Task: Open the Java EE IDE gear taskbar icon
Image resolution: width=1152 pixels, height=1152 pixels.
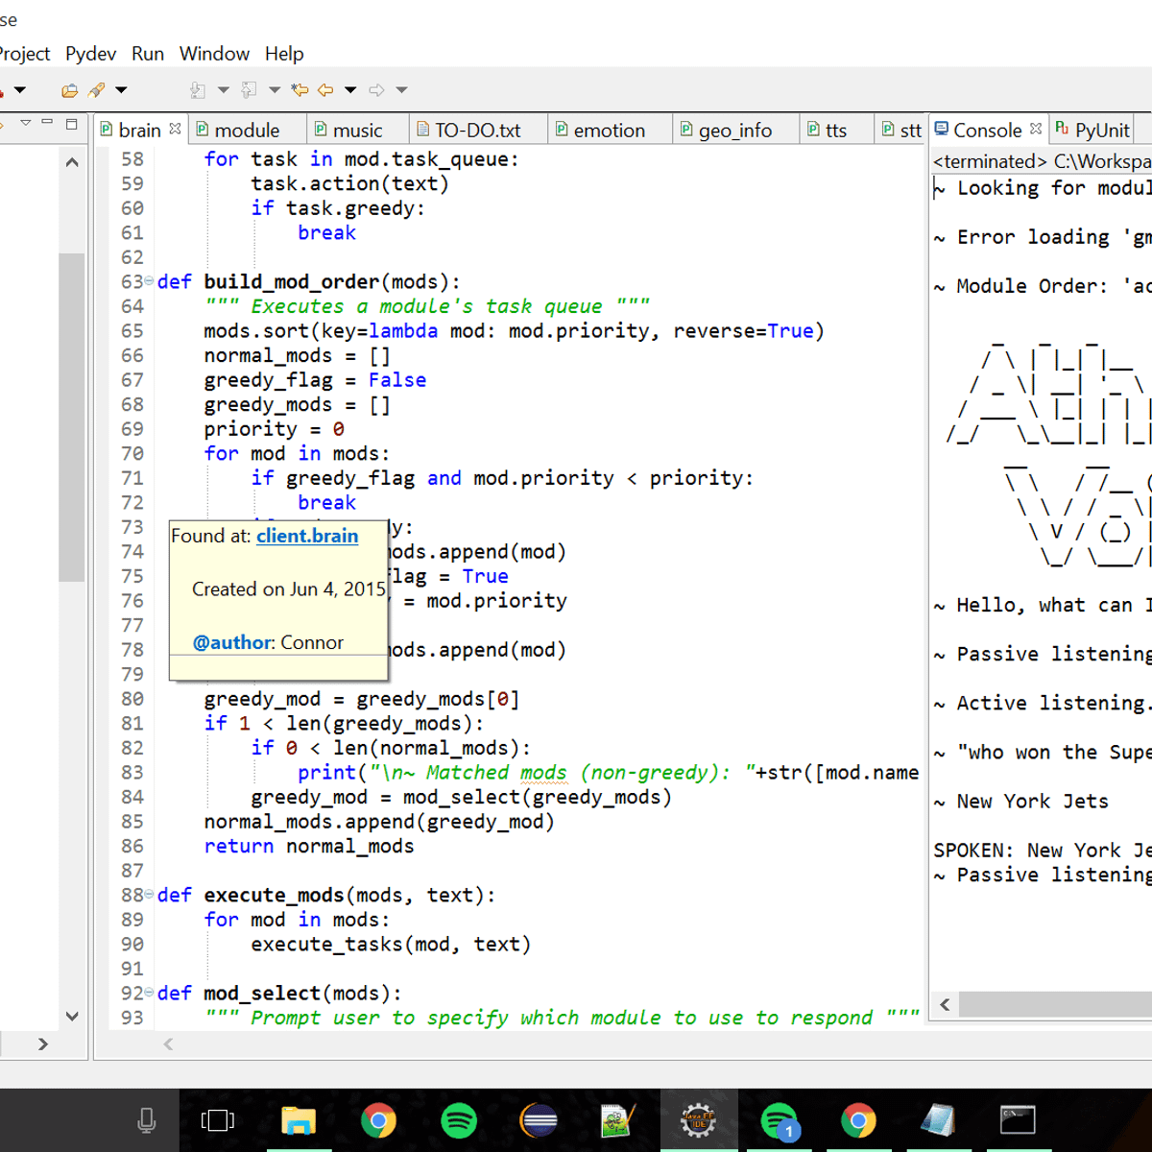Action: click(x=698, y=1120)
